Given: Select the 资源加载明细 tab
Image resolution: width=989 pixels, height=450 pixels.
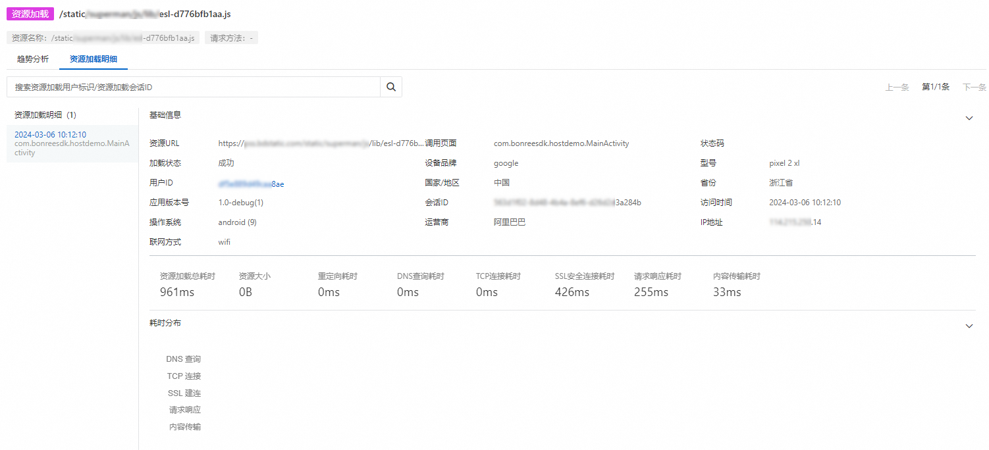Looking at the screenshot, I should click(94, 59).
